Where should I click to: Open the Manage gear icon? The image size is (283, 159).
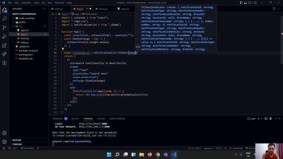4,142
